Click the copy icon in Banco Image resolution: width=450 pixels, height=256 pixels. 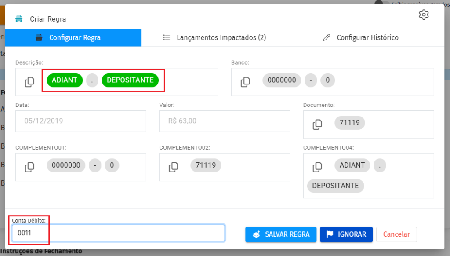(245, 82)
